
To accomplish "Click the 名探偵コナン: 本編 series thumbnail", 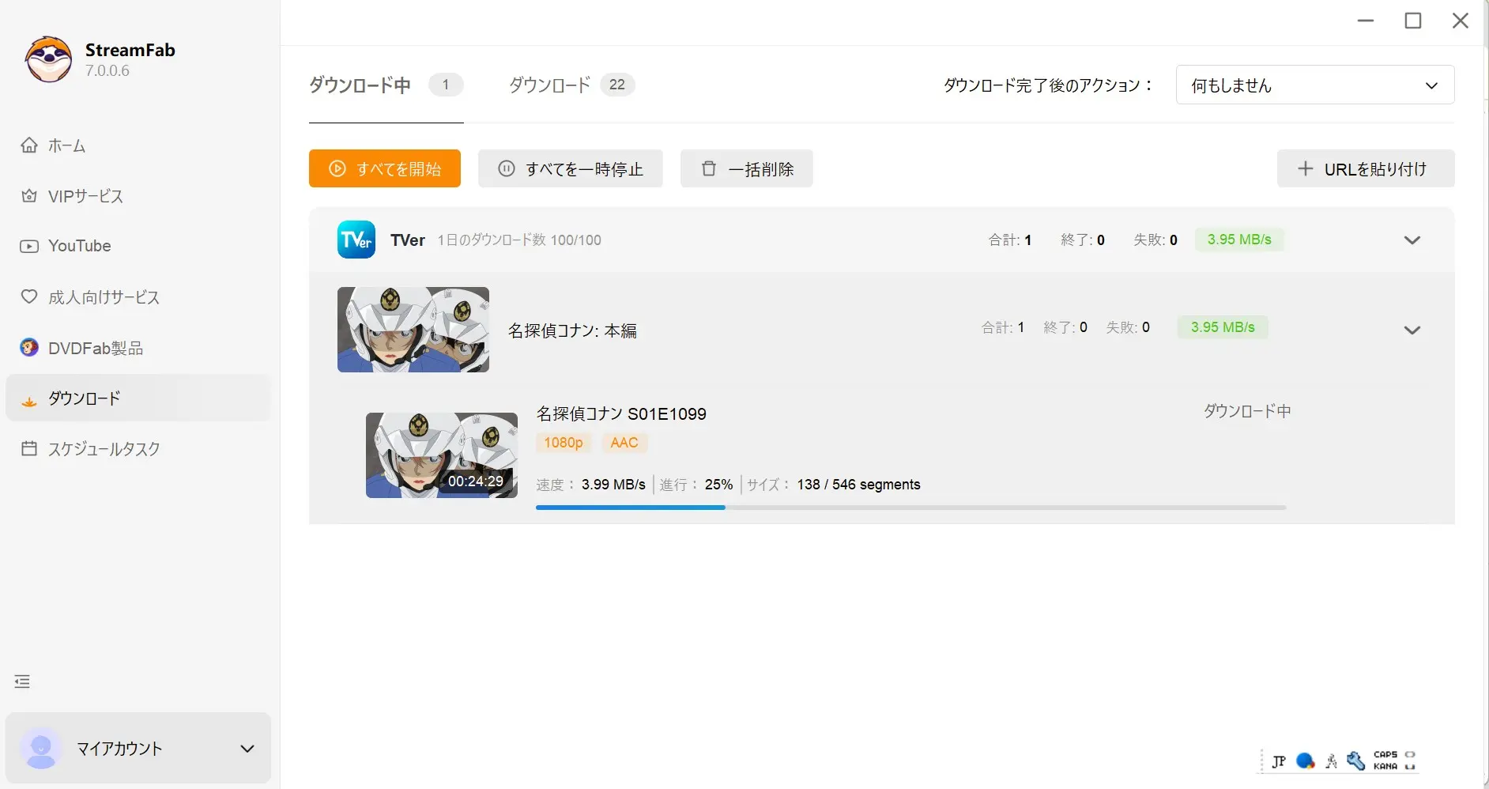I will 413,330.
